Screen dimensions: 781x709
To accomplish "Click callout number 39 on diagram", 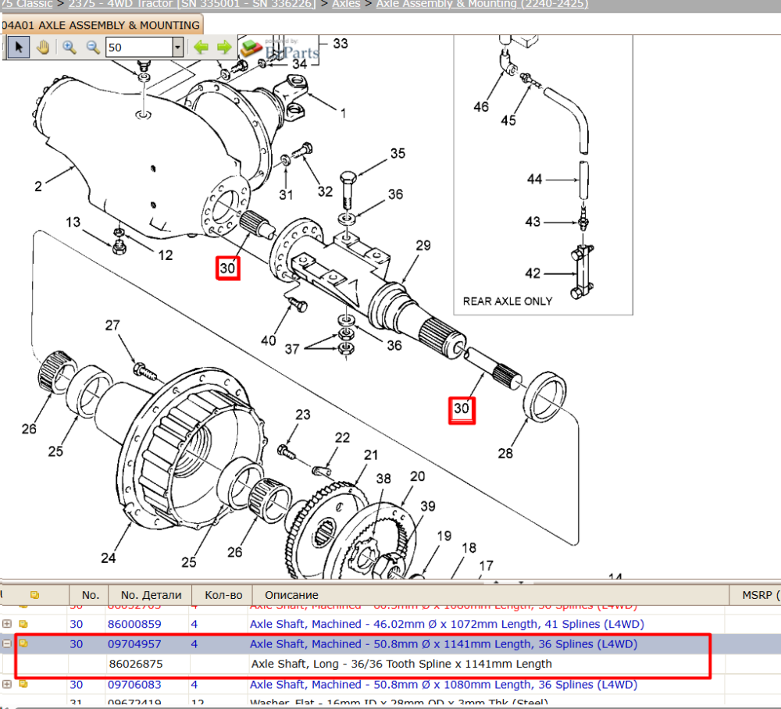I will (428, 506).
